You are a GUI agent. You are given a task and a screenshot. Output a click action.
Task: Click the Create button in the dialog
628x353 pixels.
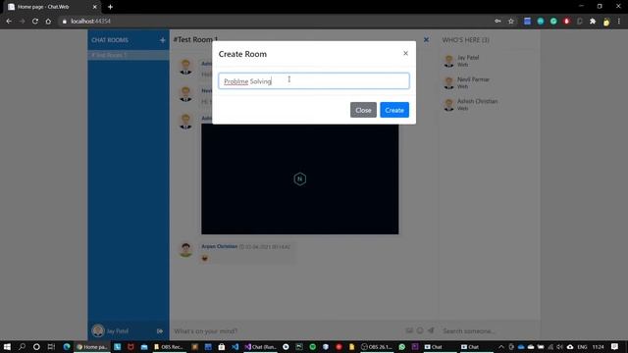[394, 110]
